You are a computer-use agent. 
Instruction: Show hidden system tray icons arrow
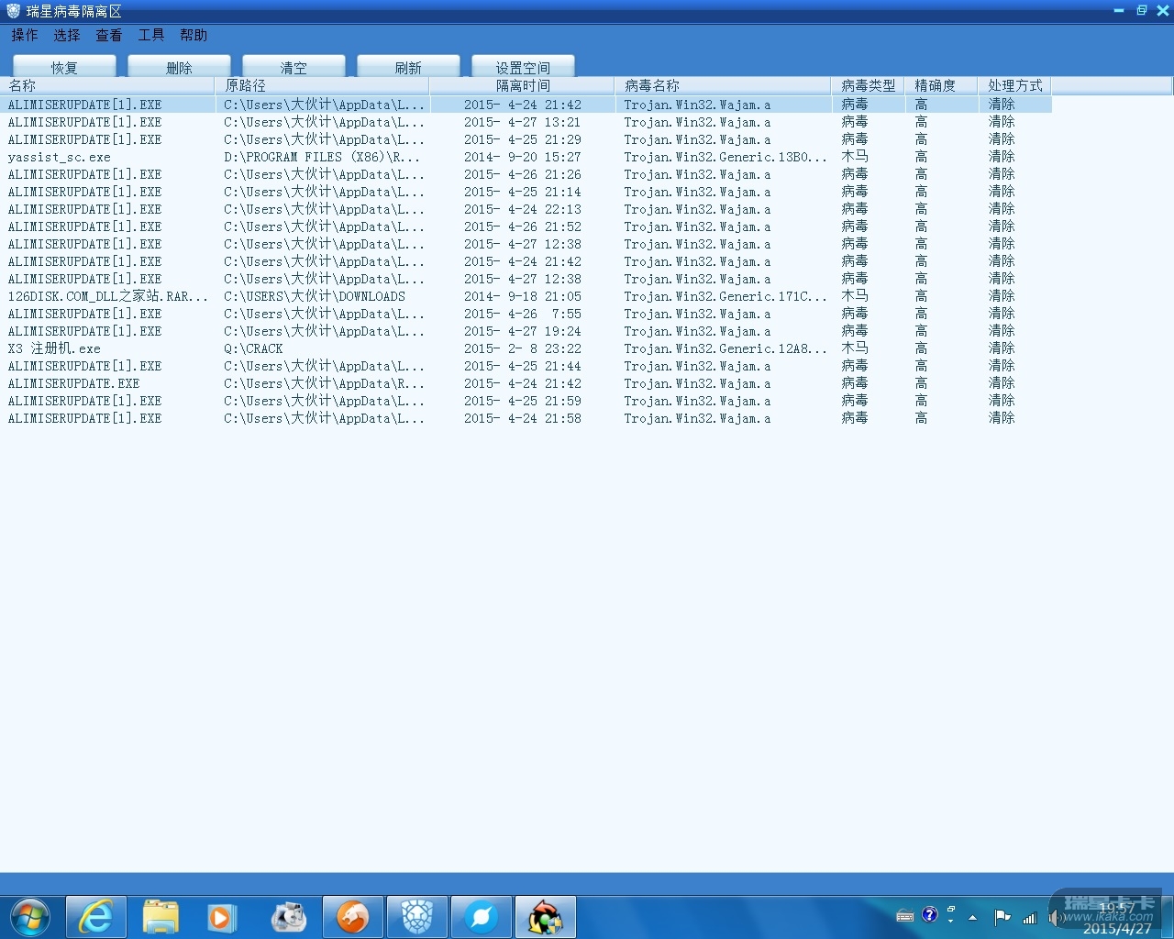(x=972, y=917)
